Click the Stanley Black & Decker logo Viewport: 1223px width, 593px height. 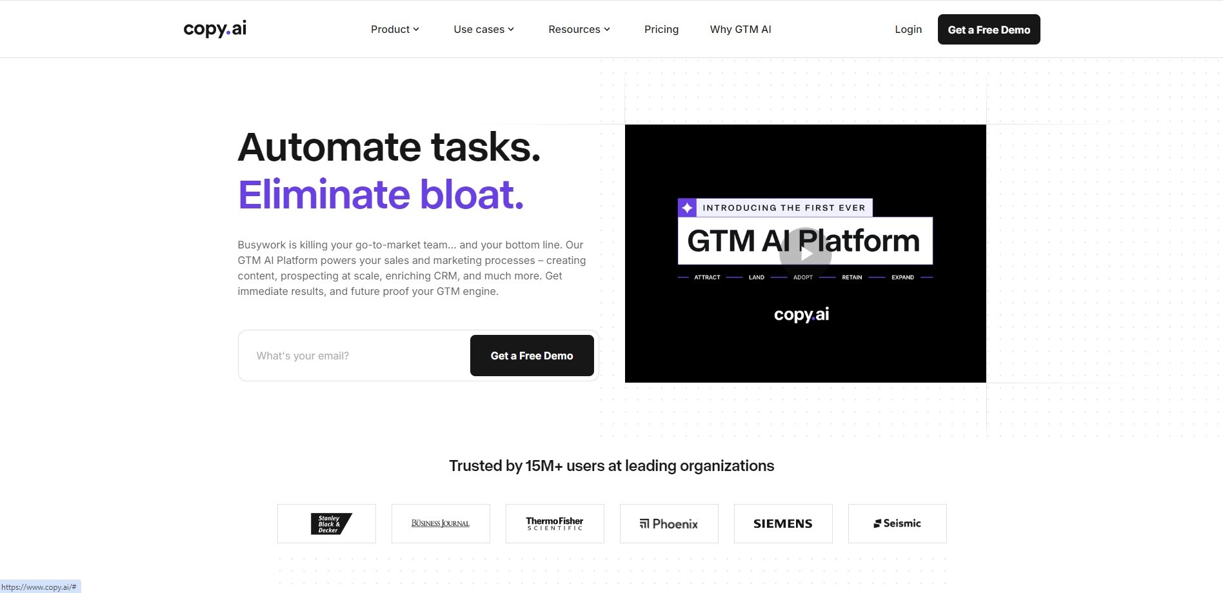tap(326, 523)
